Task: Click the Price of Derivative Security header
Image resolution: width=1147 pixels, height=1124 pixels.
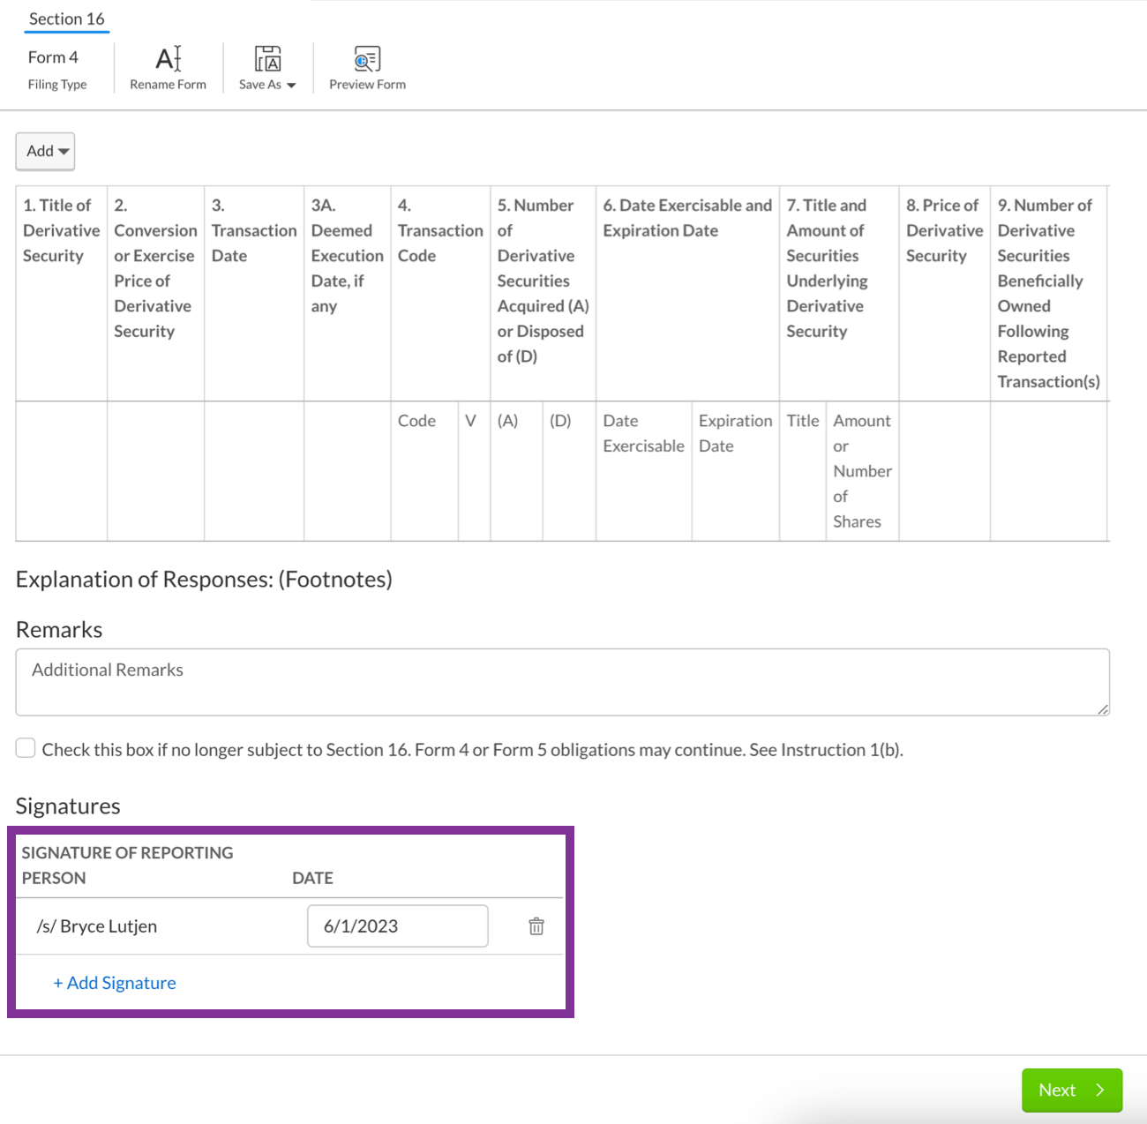Action: click(944, 230)
